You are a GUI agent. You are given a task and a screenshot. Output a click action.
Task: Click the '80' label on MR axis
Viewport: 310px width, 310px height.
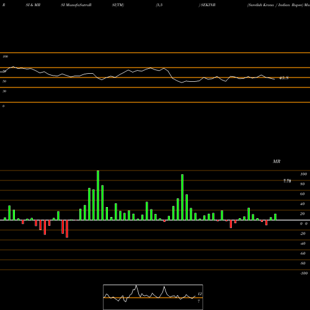(x=303, y=184)
